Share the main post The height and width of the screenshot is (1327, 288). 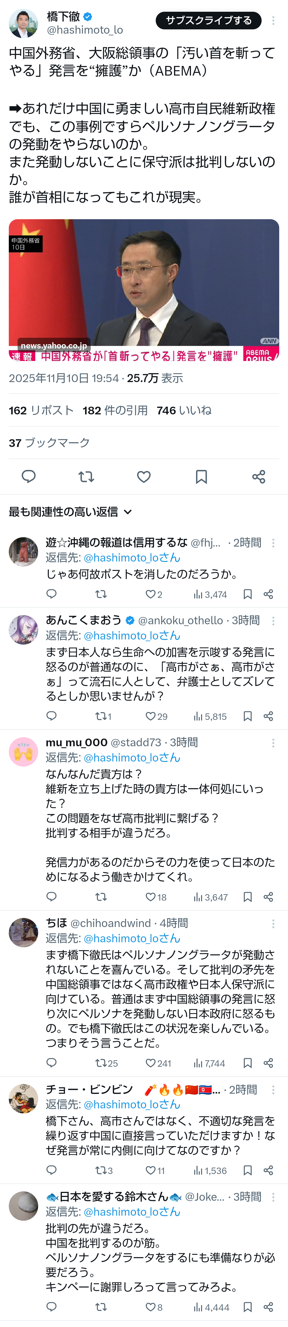259,477
